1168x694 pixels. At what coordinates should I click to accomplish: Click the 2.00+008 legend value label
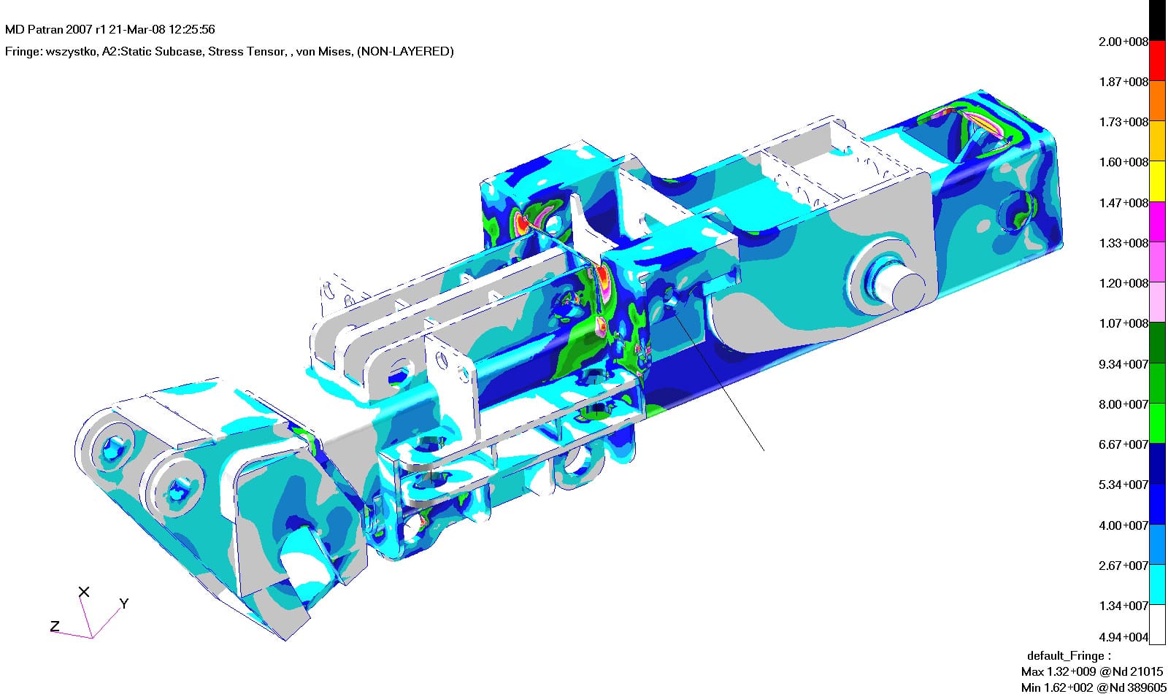(x=1123, y=42)
